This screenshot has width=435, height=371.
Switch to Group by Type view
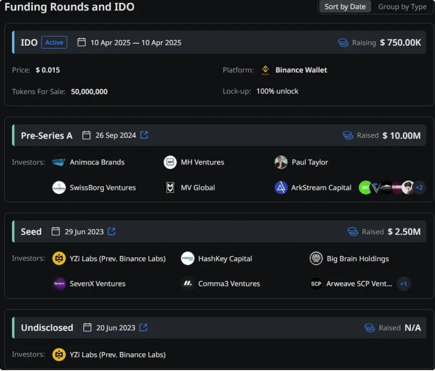click(402, 7)
